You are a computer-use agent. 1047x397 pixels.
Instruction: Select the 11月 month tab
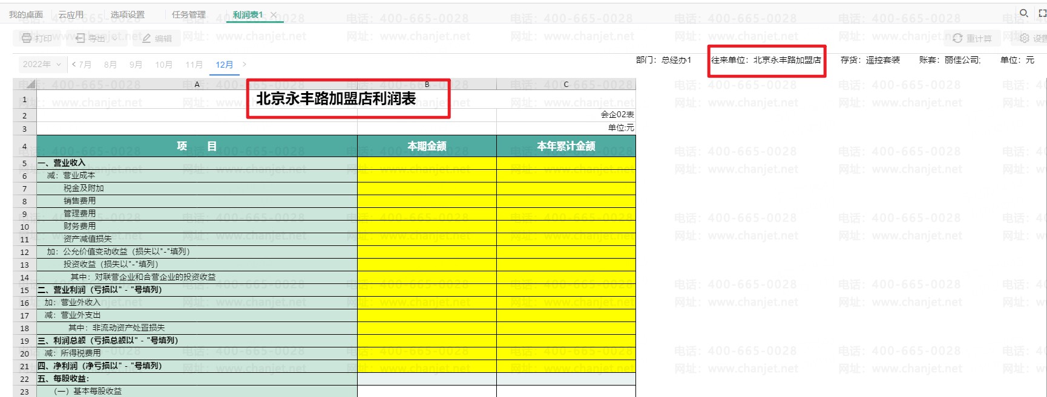pos(194,65)
